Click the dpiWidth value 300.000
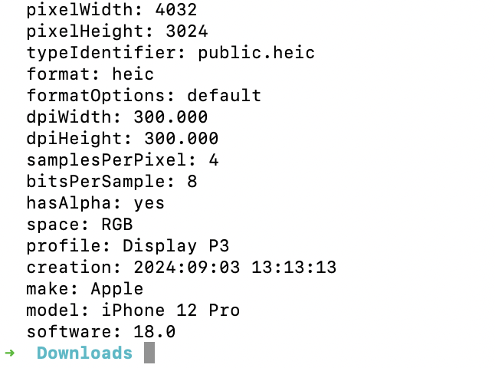This screenshot has height=368, width=495. point(171,117)
